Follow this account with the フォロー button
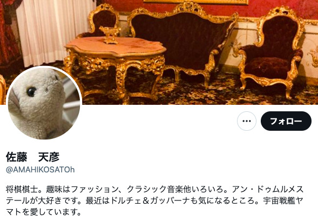Viewport: 318px width, 221px height. point(286,121)
